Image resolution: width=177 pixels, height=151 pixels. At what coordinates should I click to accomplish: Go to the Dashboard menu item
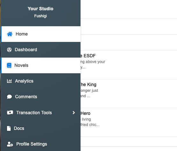coord(41,50)
